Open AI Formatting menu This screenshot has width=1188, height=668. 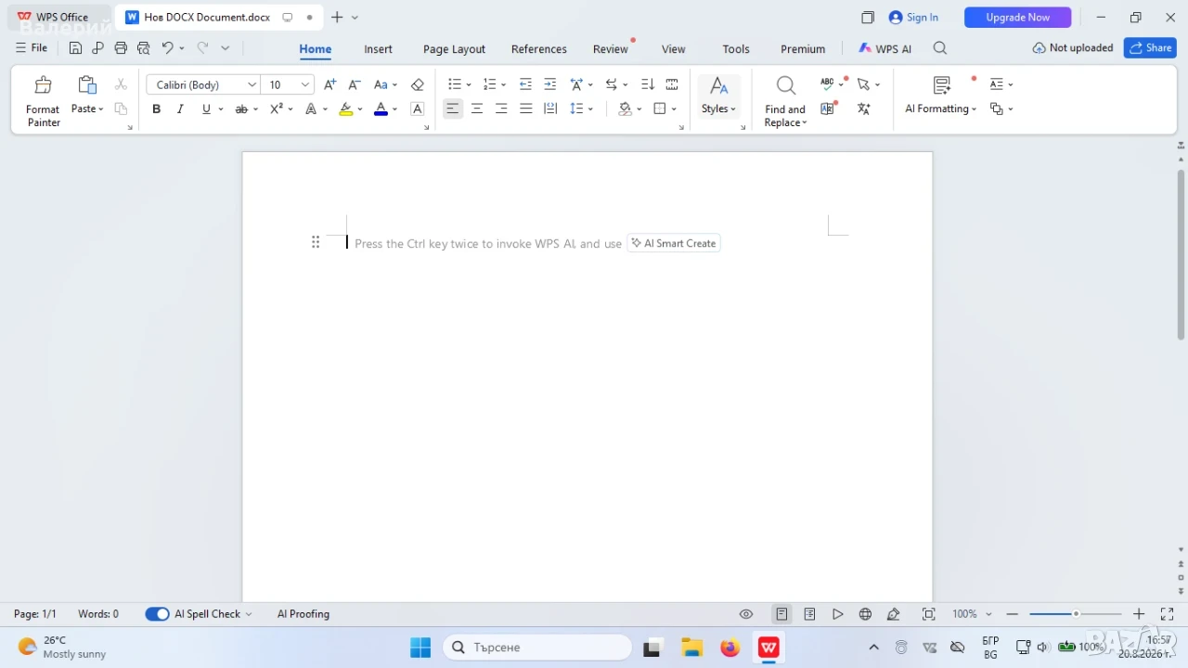(x=941, y=96)
